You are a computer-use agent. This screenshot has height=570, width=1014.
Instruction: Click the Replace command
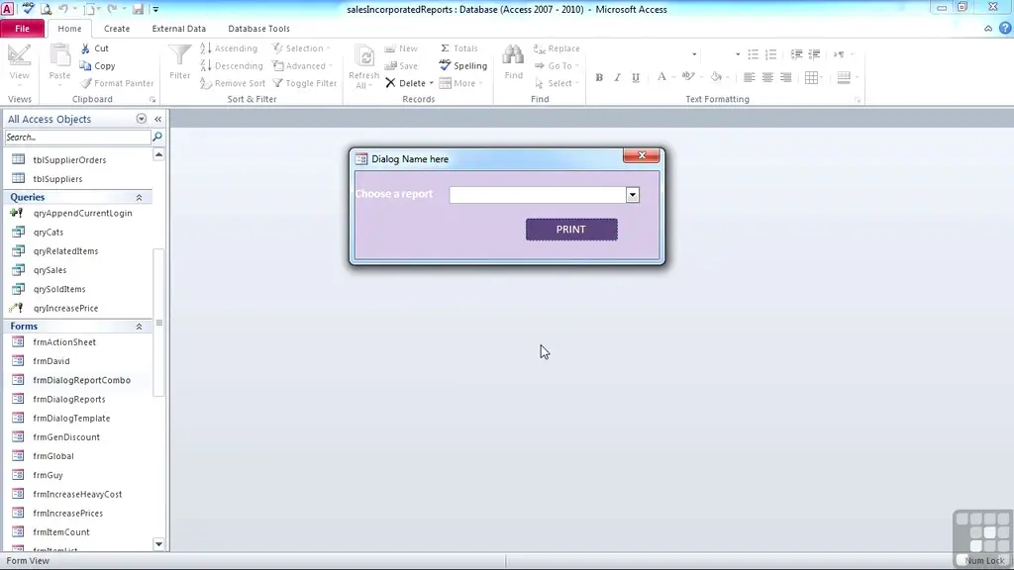click(x=557, y=48)
